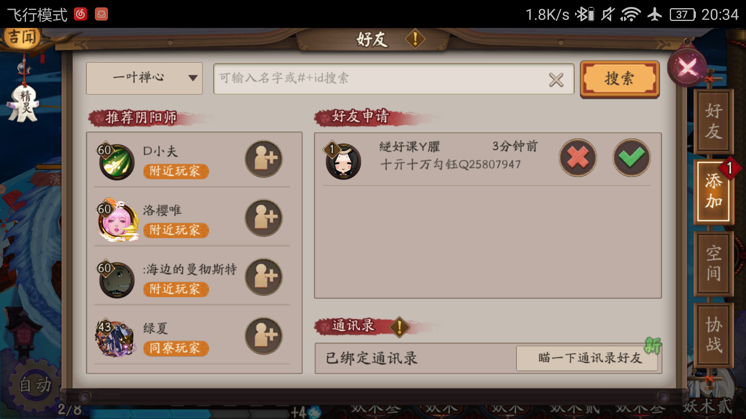Expand the 一叶禅心 server dropdown
The height and width of the screenshot is (419, 746).
(x=145, y=78)
